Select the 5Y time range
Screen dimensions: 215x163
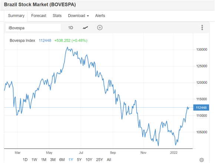79,160
